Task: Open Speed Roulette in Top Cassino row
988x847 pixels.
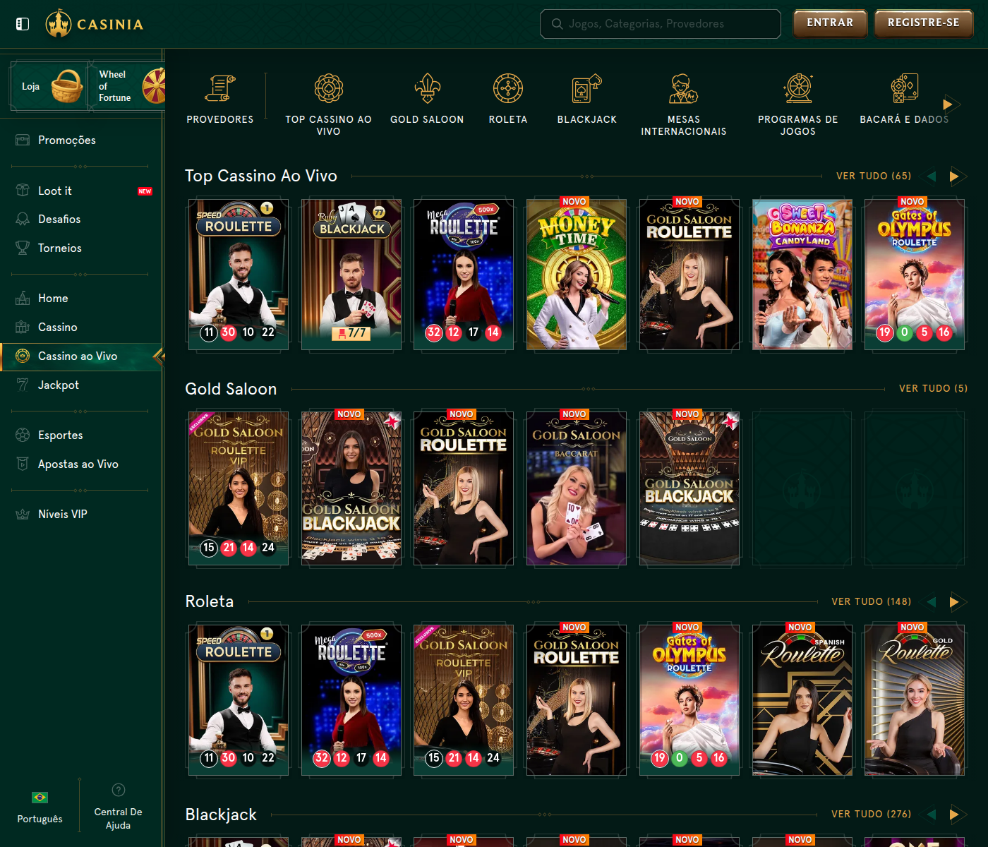Action: coord(239,275)
